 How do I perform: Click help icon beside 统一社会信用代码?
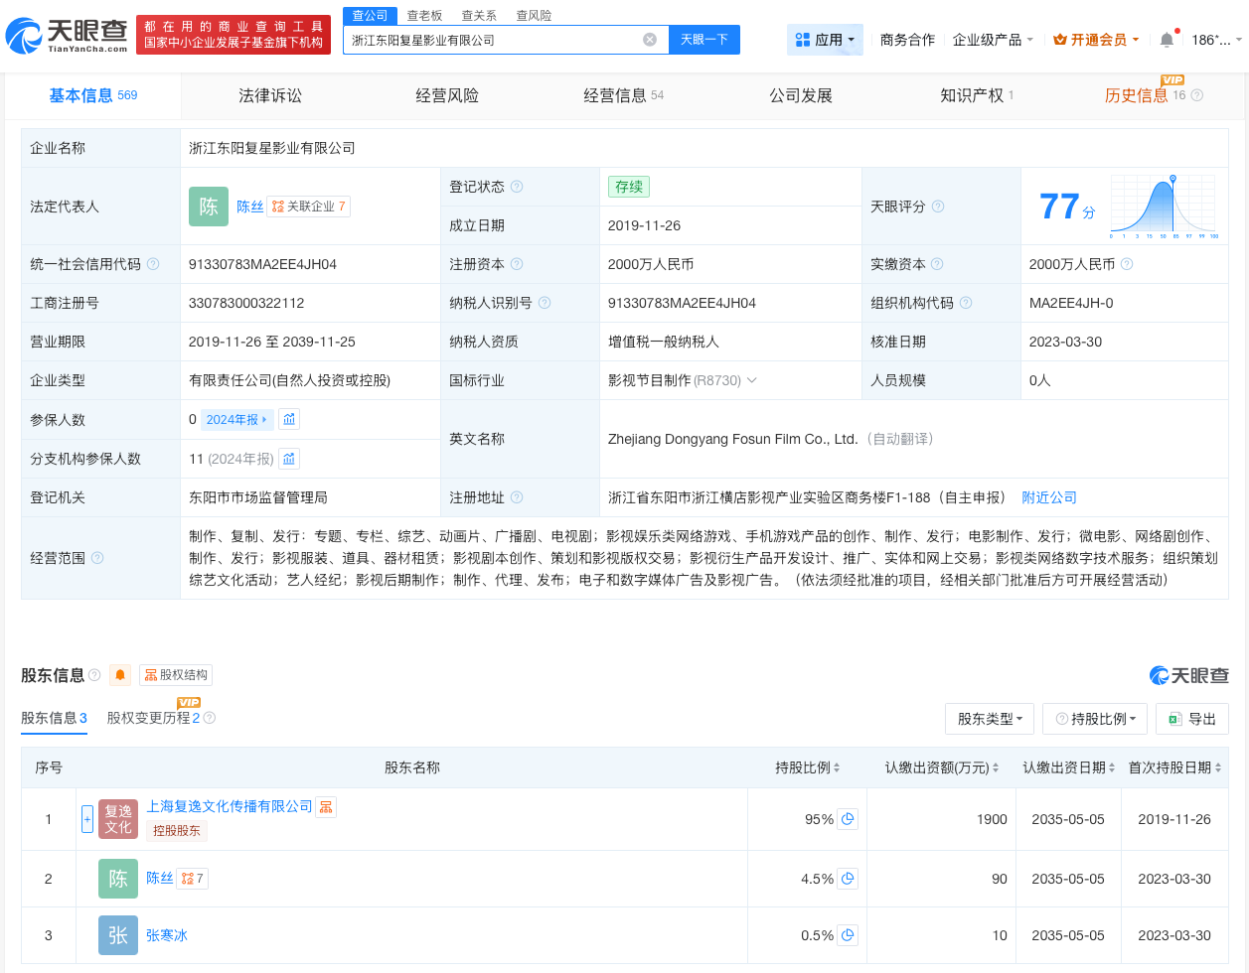(153, 264)
